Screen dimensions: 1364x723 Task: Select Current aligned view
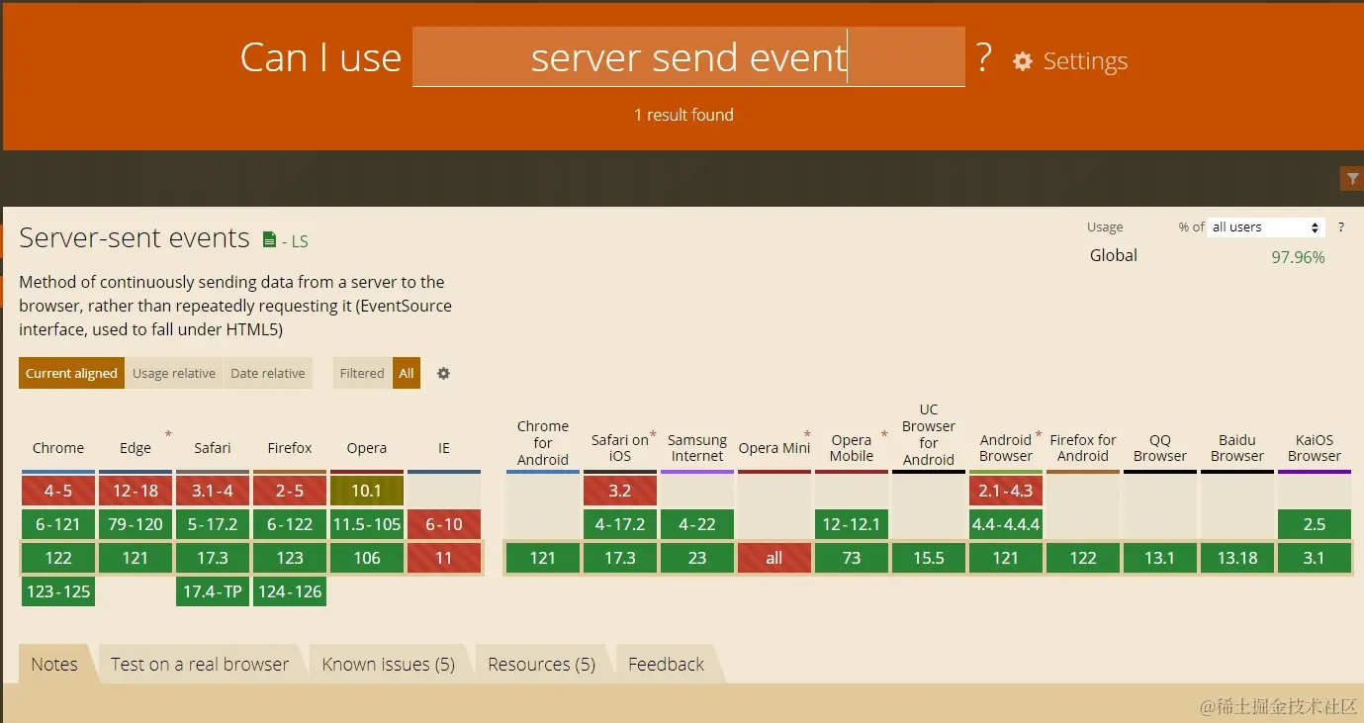(71, 373)
